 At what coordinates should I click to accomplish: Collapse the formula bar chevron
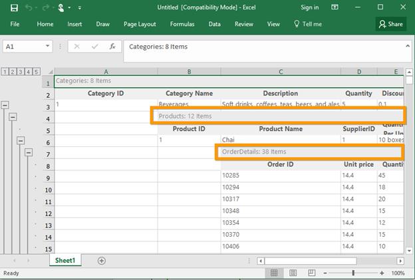pos(408,46)
